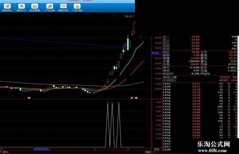
Task: Click the 0.50 indicator axis label
Action: click(159, 125)
